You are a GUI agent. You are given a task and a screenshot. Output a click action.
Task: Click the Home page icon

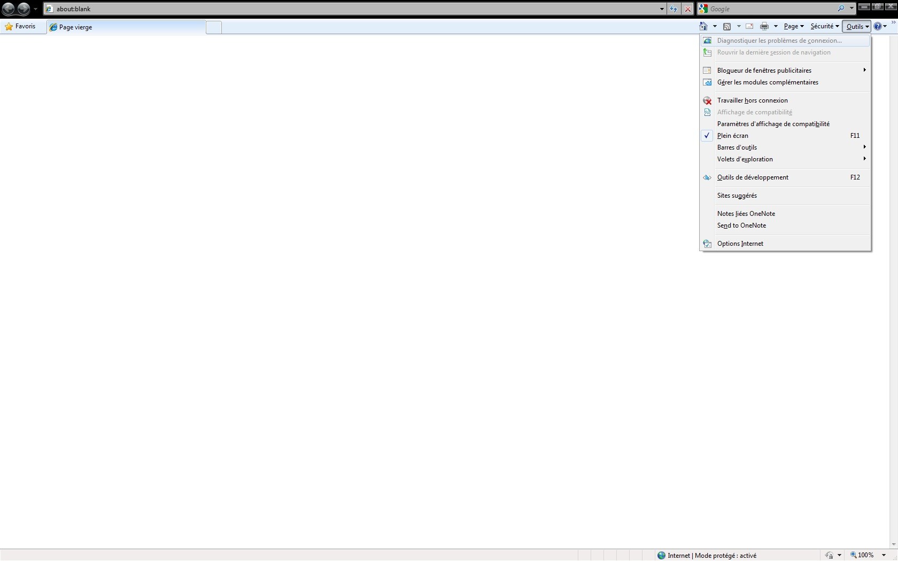coord(703,26)
